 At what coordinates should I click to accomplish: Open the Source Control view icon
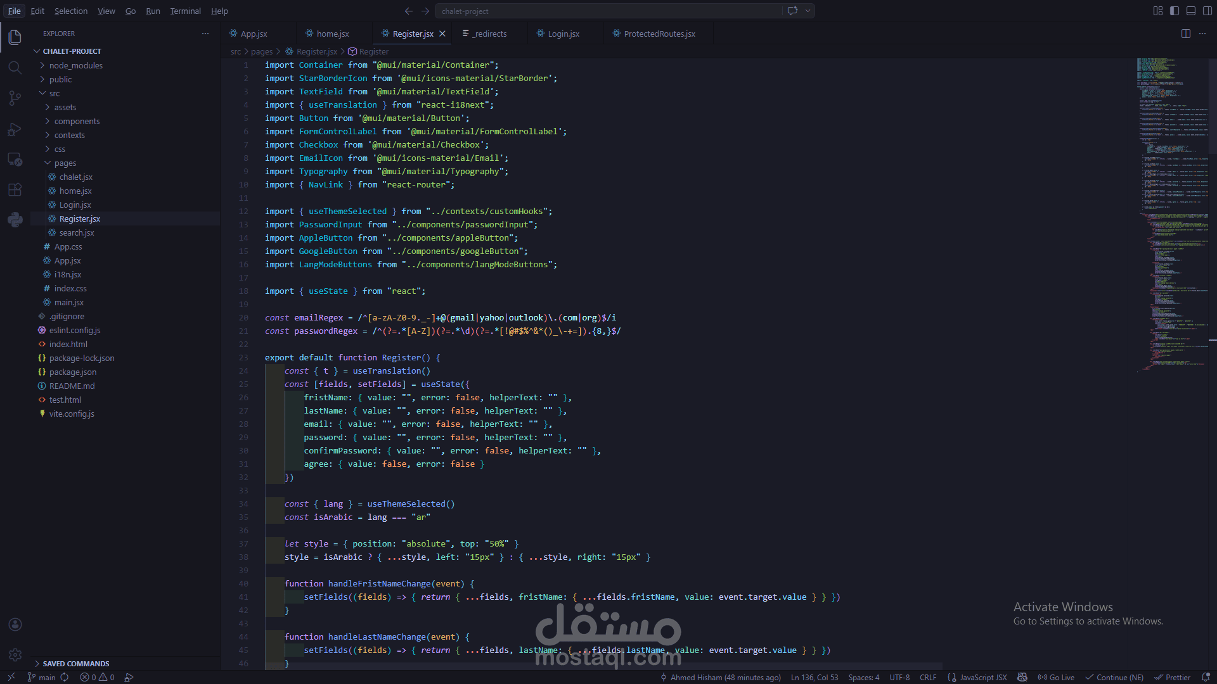15,98
